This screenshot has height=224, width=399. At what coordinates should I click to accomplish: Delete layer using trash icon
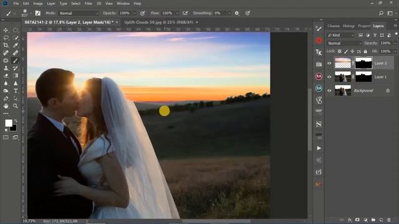[x=389, y=220]
